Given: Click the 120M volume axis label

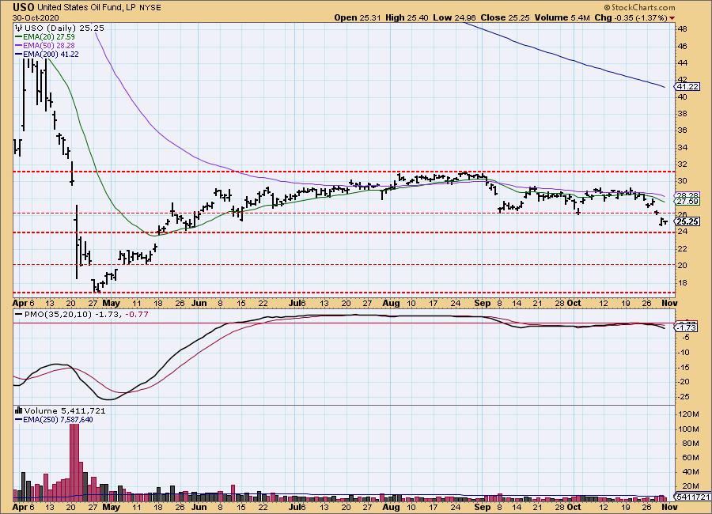Looking at the screenshot, I should tap(688, 414).
